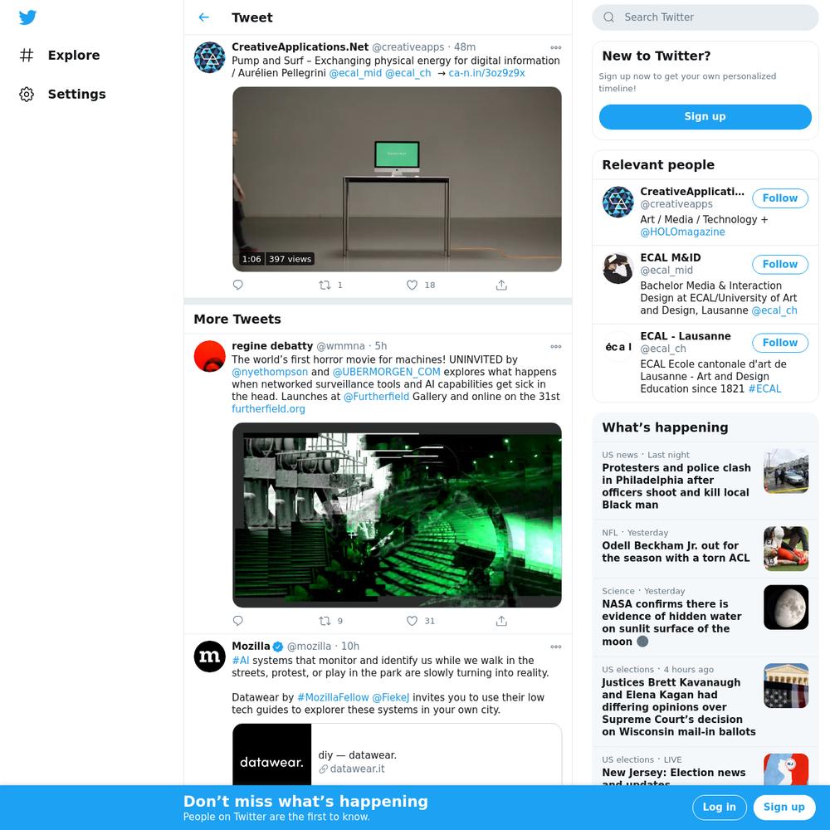Click the moon thumbnail in What's happening
The width and height of the screenshot is (830, 830).
(786, 608)
